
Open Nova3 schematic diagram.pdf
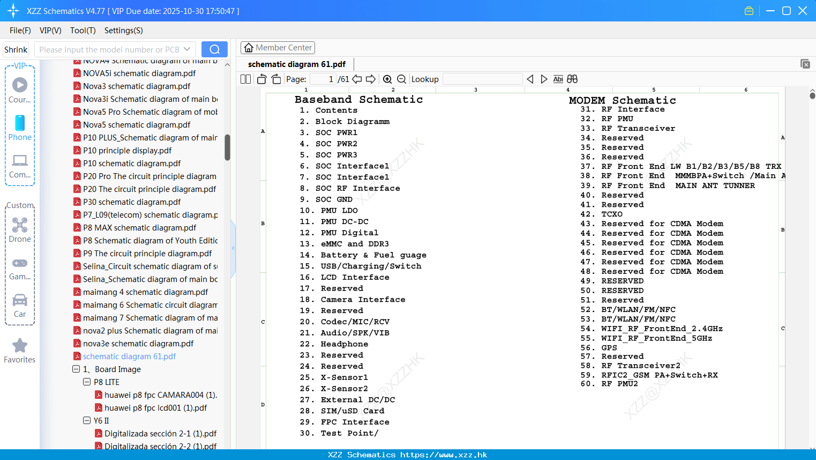point(137,86)
